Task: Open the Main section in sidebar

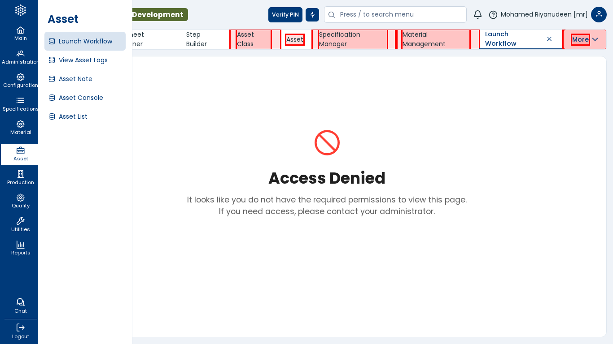Action: tap(20, 34)
